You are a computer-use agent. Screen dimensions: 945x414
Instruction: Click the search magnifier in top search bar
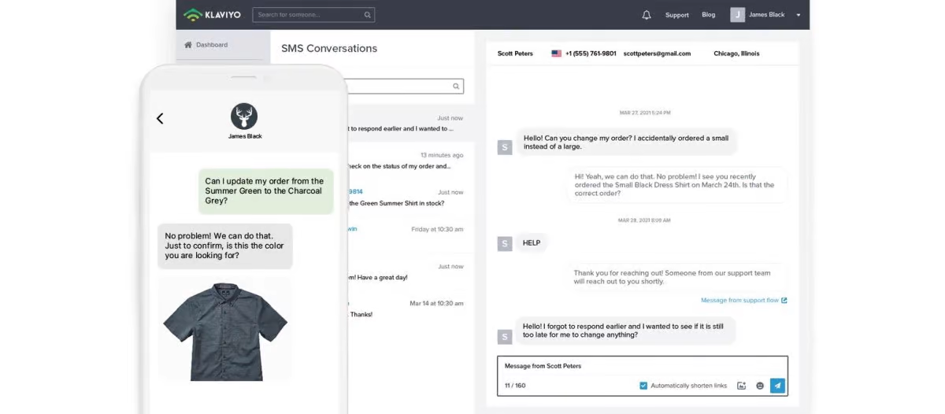(x=367, y=15)
